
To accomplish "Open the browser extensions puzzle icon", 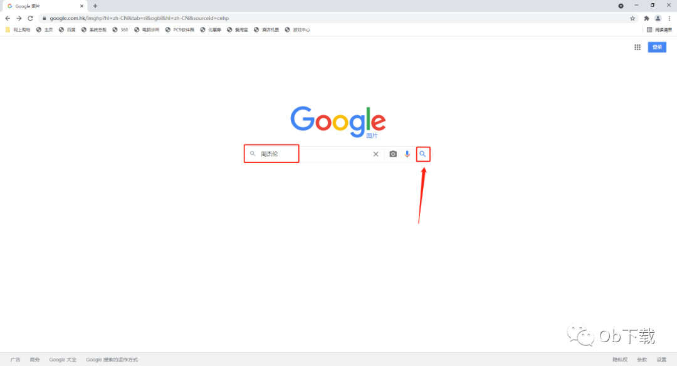I will click(x=646, y=18).
